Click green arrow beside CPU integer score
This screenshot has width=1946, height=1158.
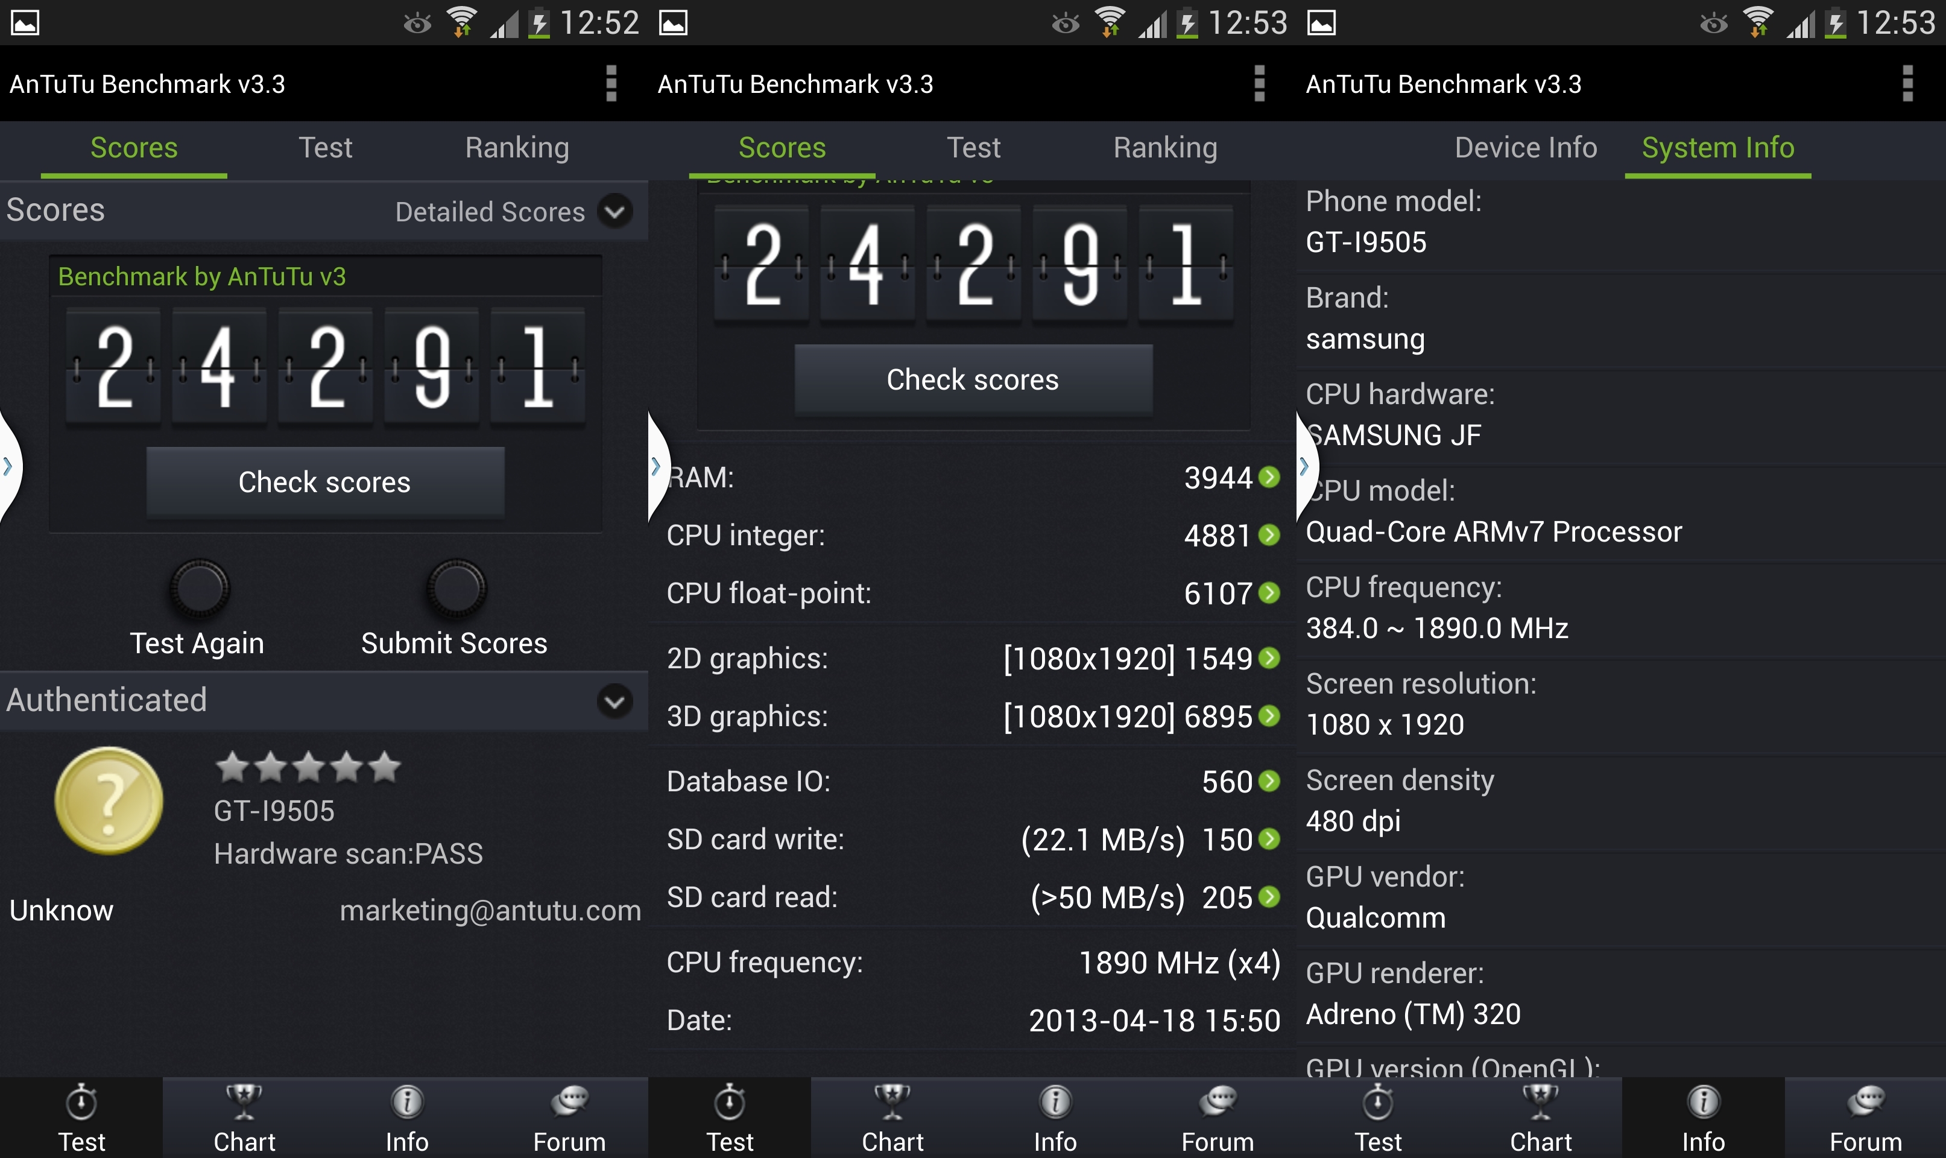pos(1270,534)
